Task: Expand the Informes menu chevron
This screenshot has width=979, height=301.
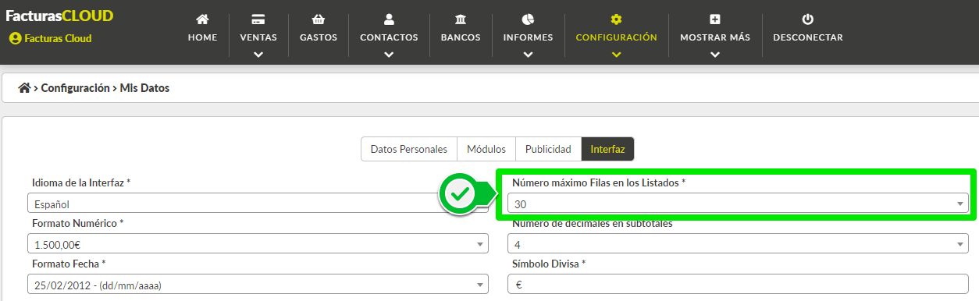Action: point(528,55)
